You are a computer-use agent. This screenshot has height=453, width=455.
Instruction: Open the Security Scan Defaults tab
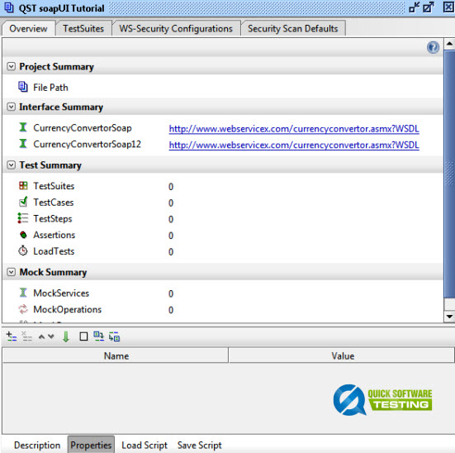293,28
